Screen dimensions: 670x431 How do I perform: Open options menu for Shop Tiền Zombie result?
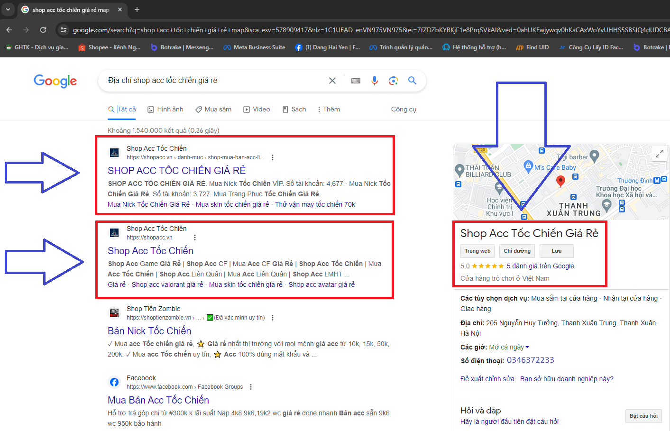pos(273,318)
